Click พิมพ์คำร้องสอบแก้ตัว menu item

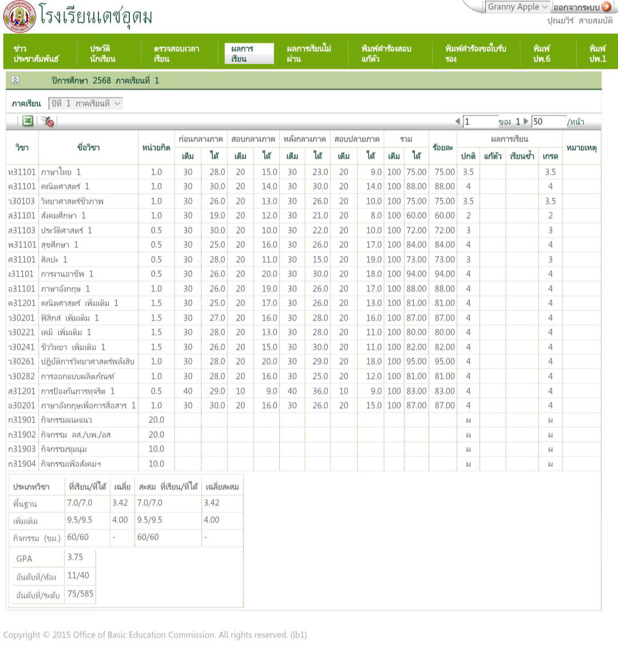pos(386,54)
